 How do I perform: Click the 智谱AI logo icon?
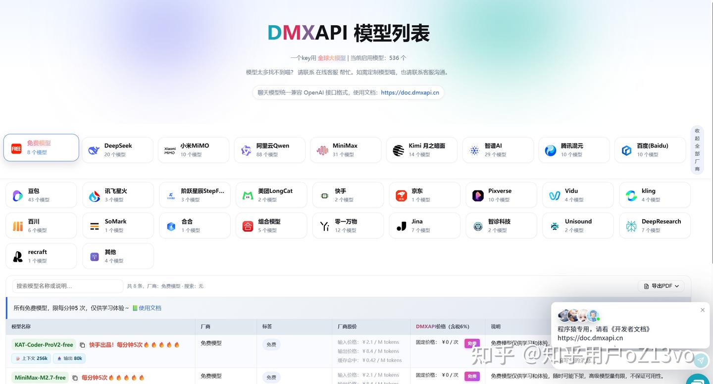[475, 150]
